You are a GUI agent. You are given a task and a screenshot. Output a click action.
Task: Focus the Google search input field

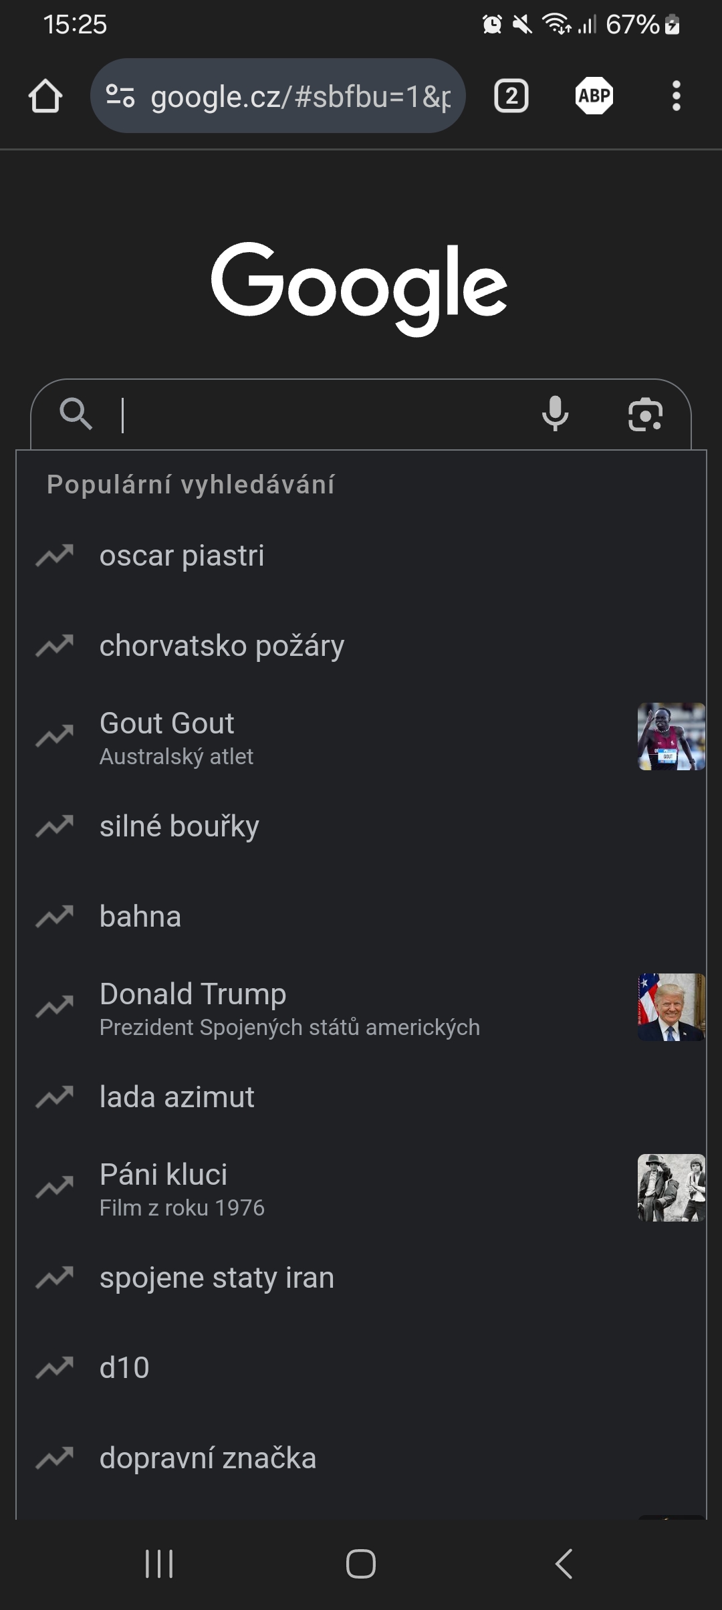pyautogui.click(x=321, y=415)
